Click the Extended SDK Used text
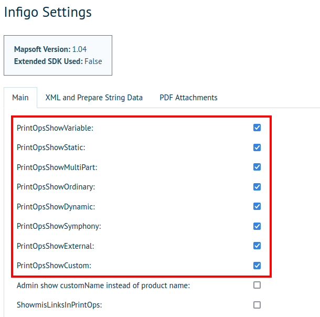 (58, 61)
